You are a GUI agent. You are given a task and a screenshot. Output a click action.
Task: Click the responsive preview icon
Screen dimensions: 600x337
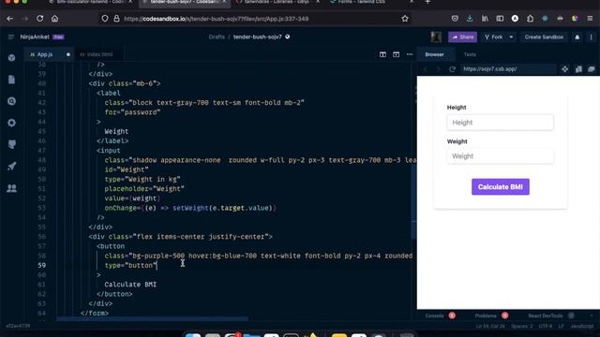click(x=578, y=69)
